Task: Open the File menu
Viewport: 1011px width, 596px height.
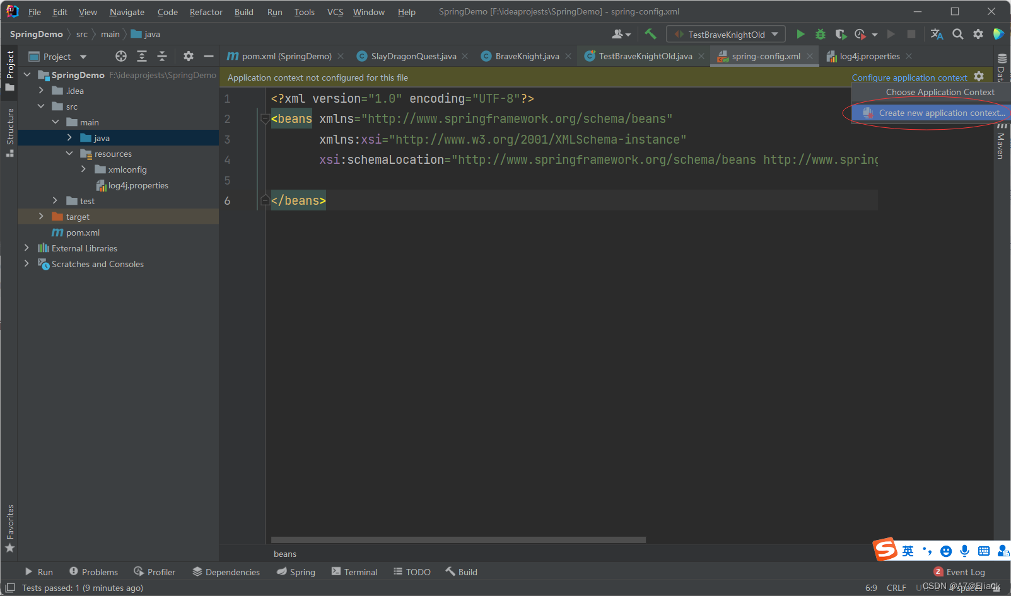Action: click(x=35, y=12)
